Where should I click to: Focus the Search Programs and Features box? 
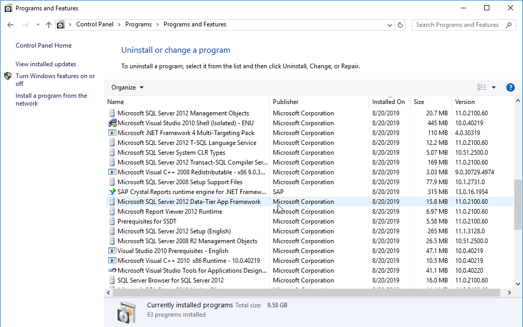point(464,25)
